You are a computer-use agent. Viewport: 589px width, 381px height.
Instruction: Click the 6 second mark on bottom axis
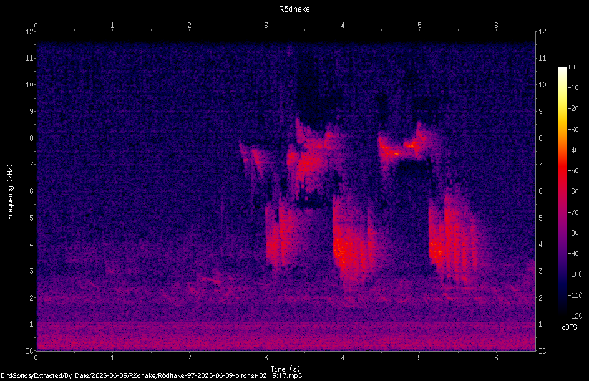pos(496,358)
